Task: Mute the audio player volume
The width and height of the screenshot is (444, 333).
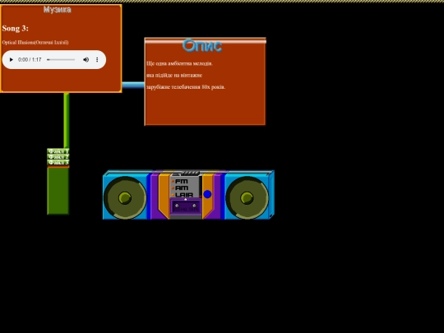Action: [x=86, y=60]
